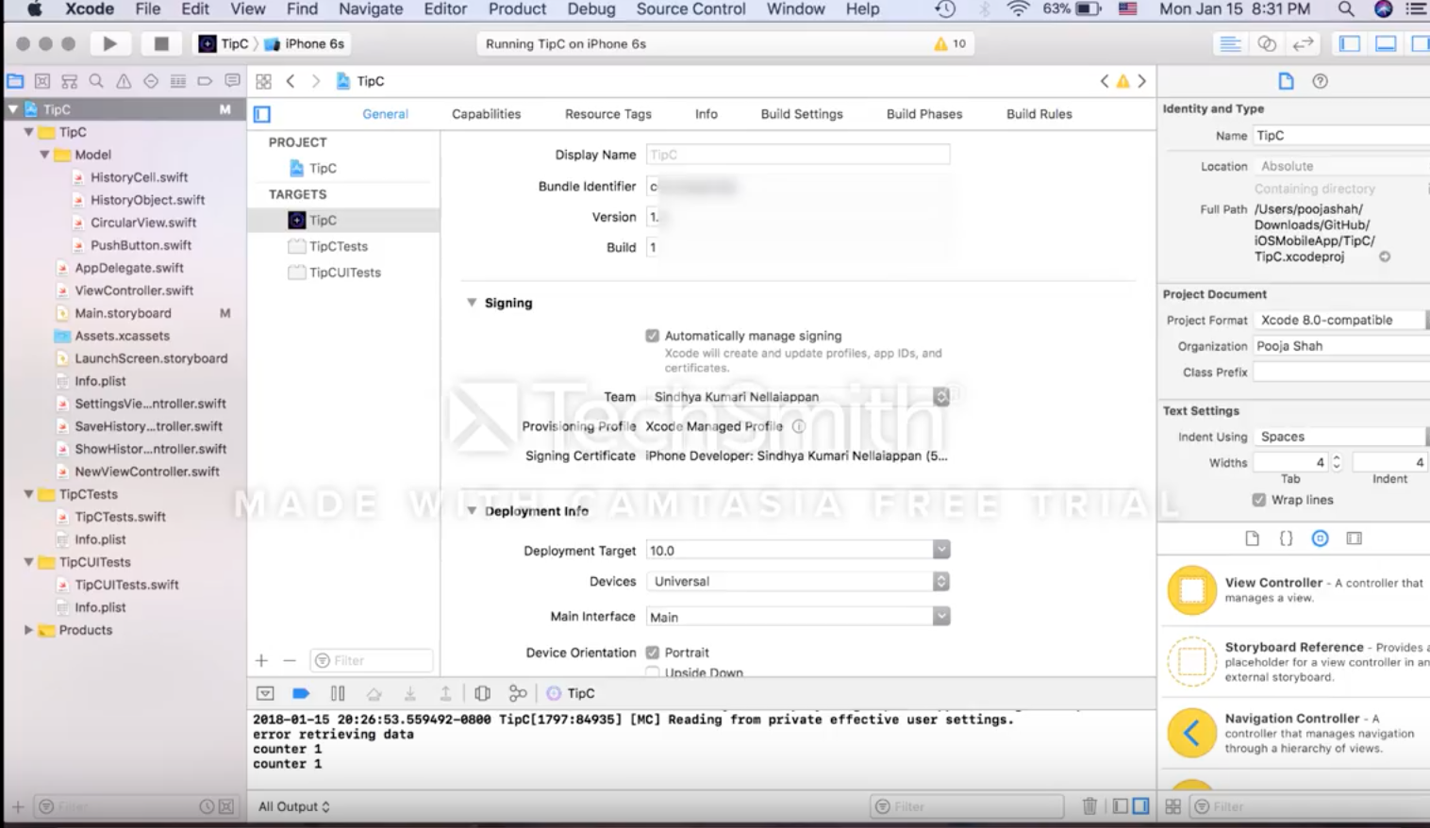Open the Breakpoint navigator icon

205,81
